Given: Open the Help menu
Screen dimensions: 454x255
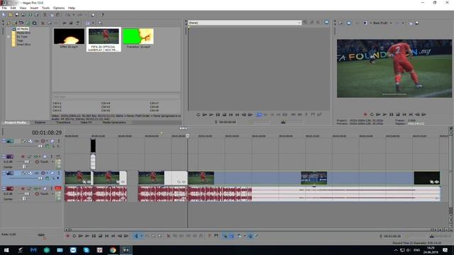Looking at the screenshot, I should tap(72, 8).
